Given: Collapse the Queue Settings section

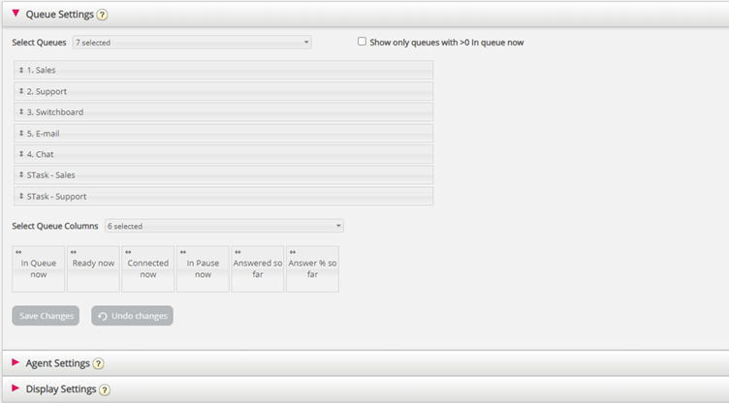Looking at the screenshot, I should pyautogui.click(x=16, y=14).
